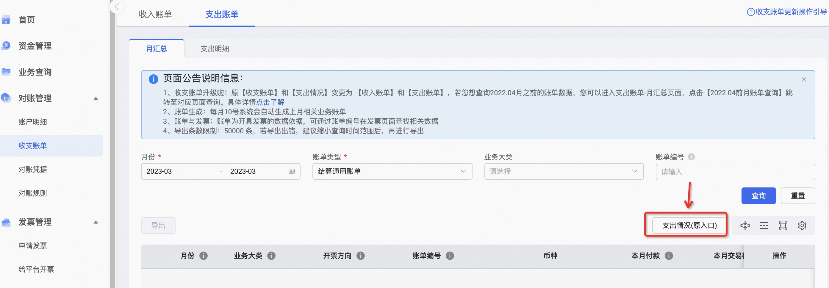Screen dimensions: 829x288
Task: Click the 资金管理 coin icon
Action: coord(6,46)
